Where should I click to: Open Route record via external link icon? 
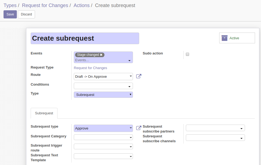tap(139, 76)
